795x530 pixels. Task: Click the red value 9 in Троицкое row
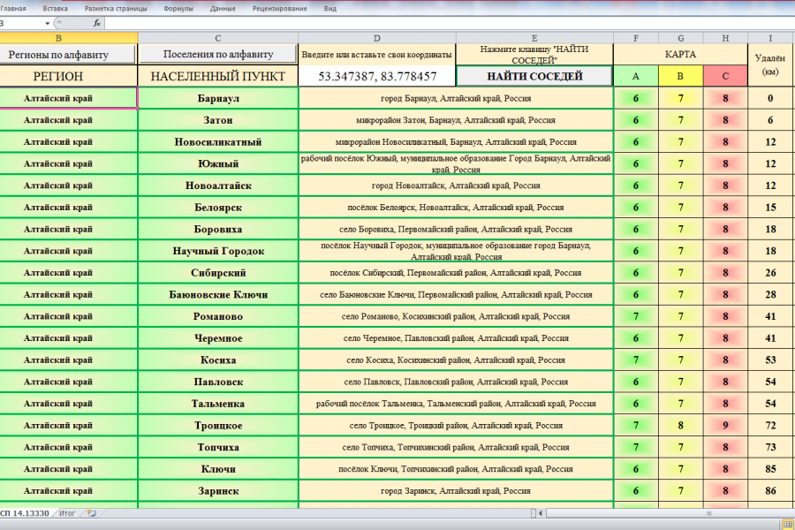click(725, 426)
